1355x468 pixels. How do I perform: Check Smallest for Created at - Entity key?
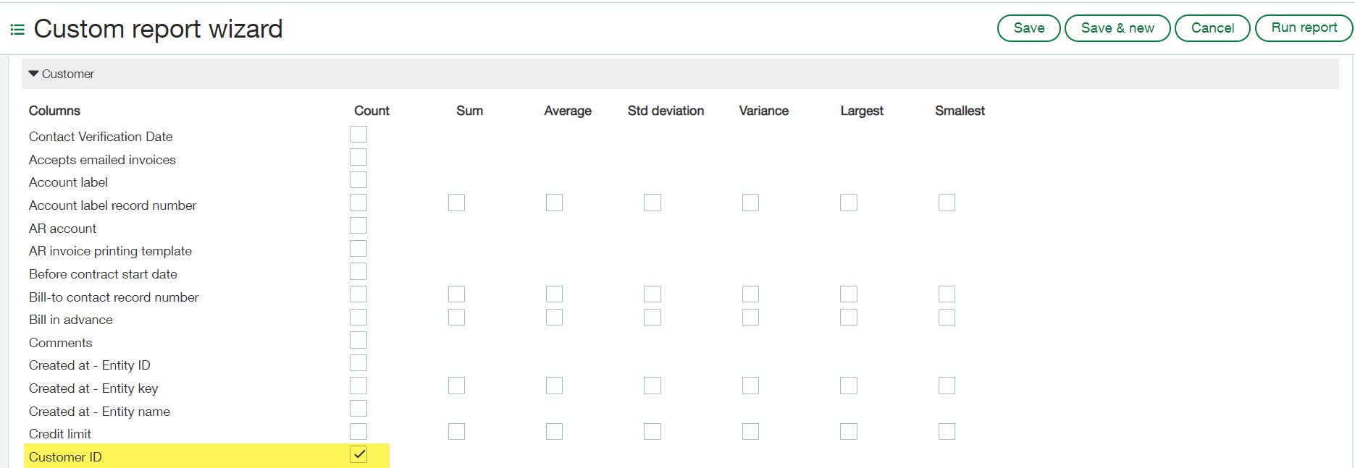[x=947, y=386]
